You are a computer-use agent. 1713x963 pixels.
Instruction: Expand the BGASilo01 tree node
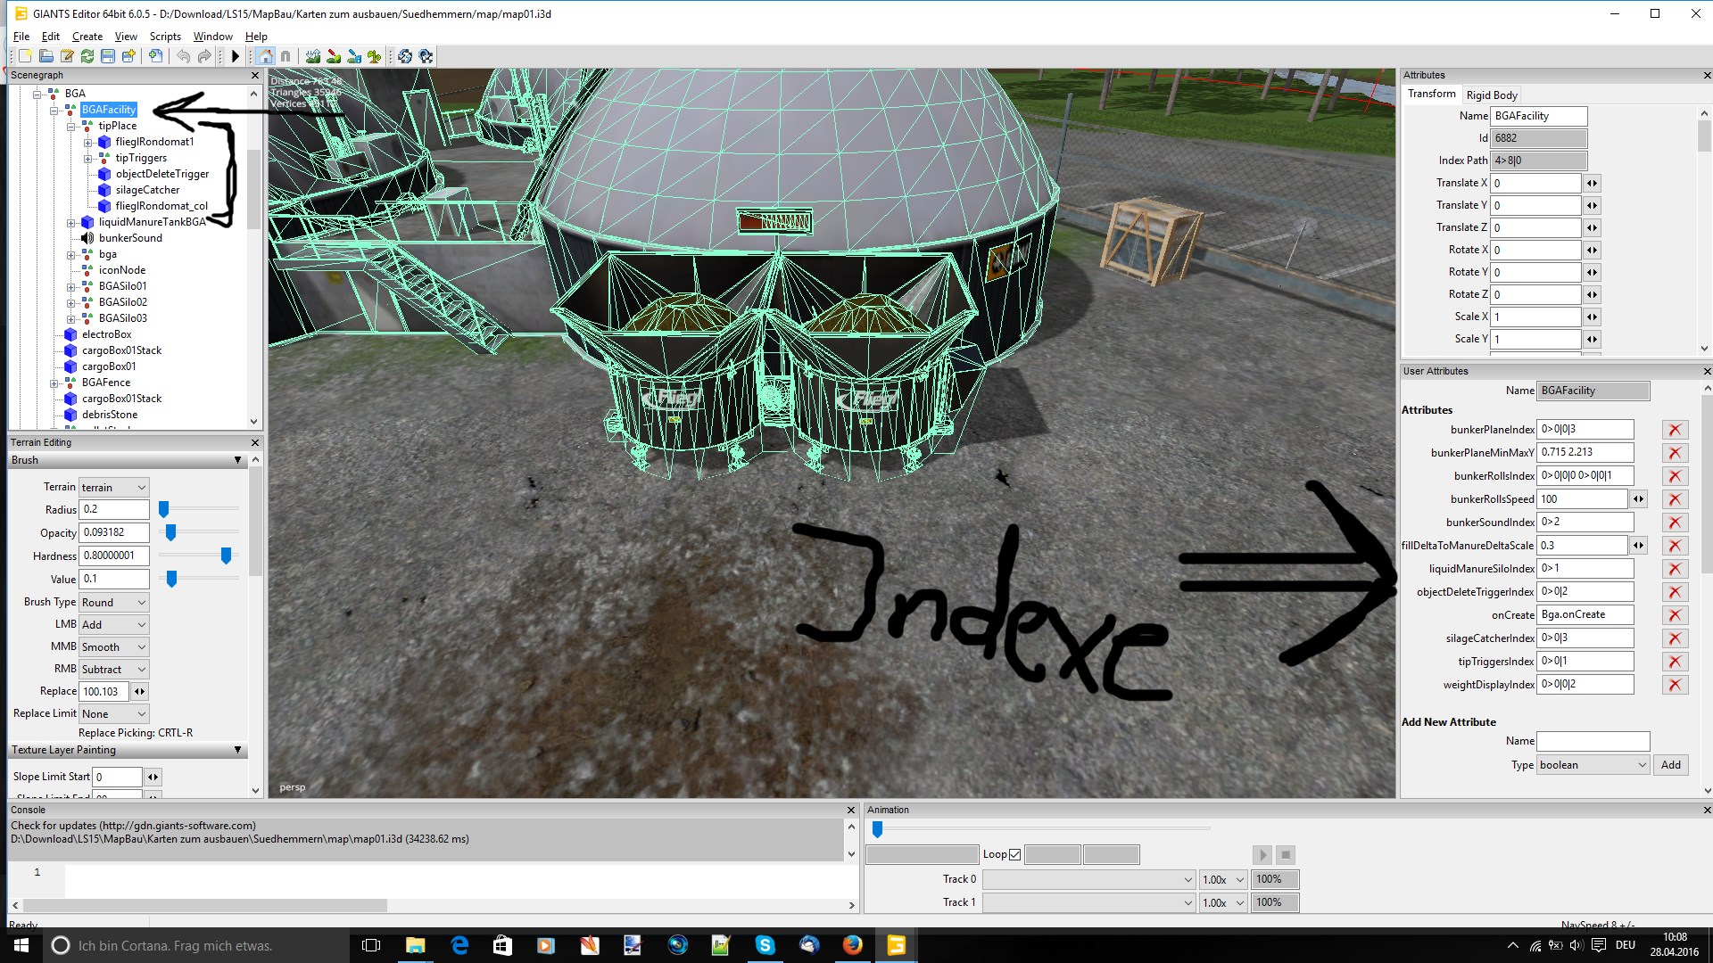71,287
